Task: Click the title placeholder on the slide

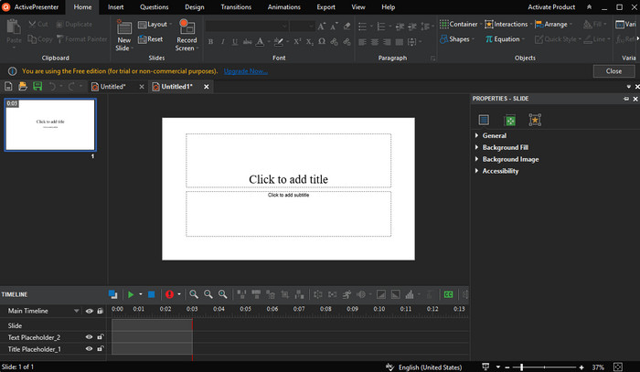Action: pyautogui.click(x=289, y=160)
